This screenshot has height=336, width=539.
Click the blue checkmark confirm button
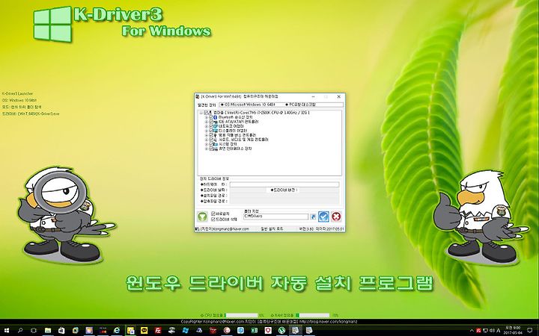point(323,217)
